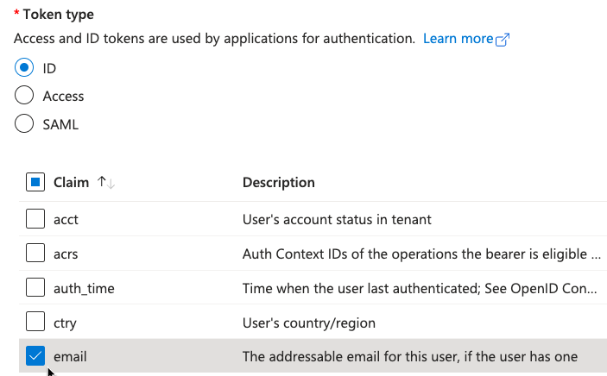Check the ctry claim checkbox
The height and width of the screenshot is (376, 607).
pos(35,322)
